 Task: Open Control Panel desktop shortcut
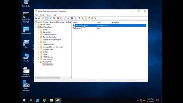26,30
